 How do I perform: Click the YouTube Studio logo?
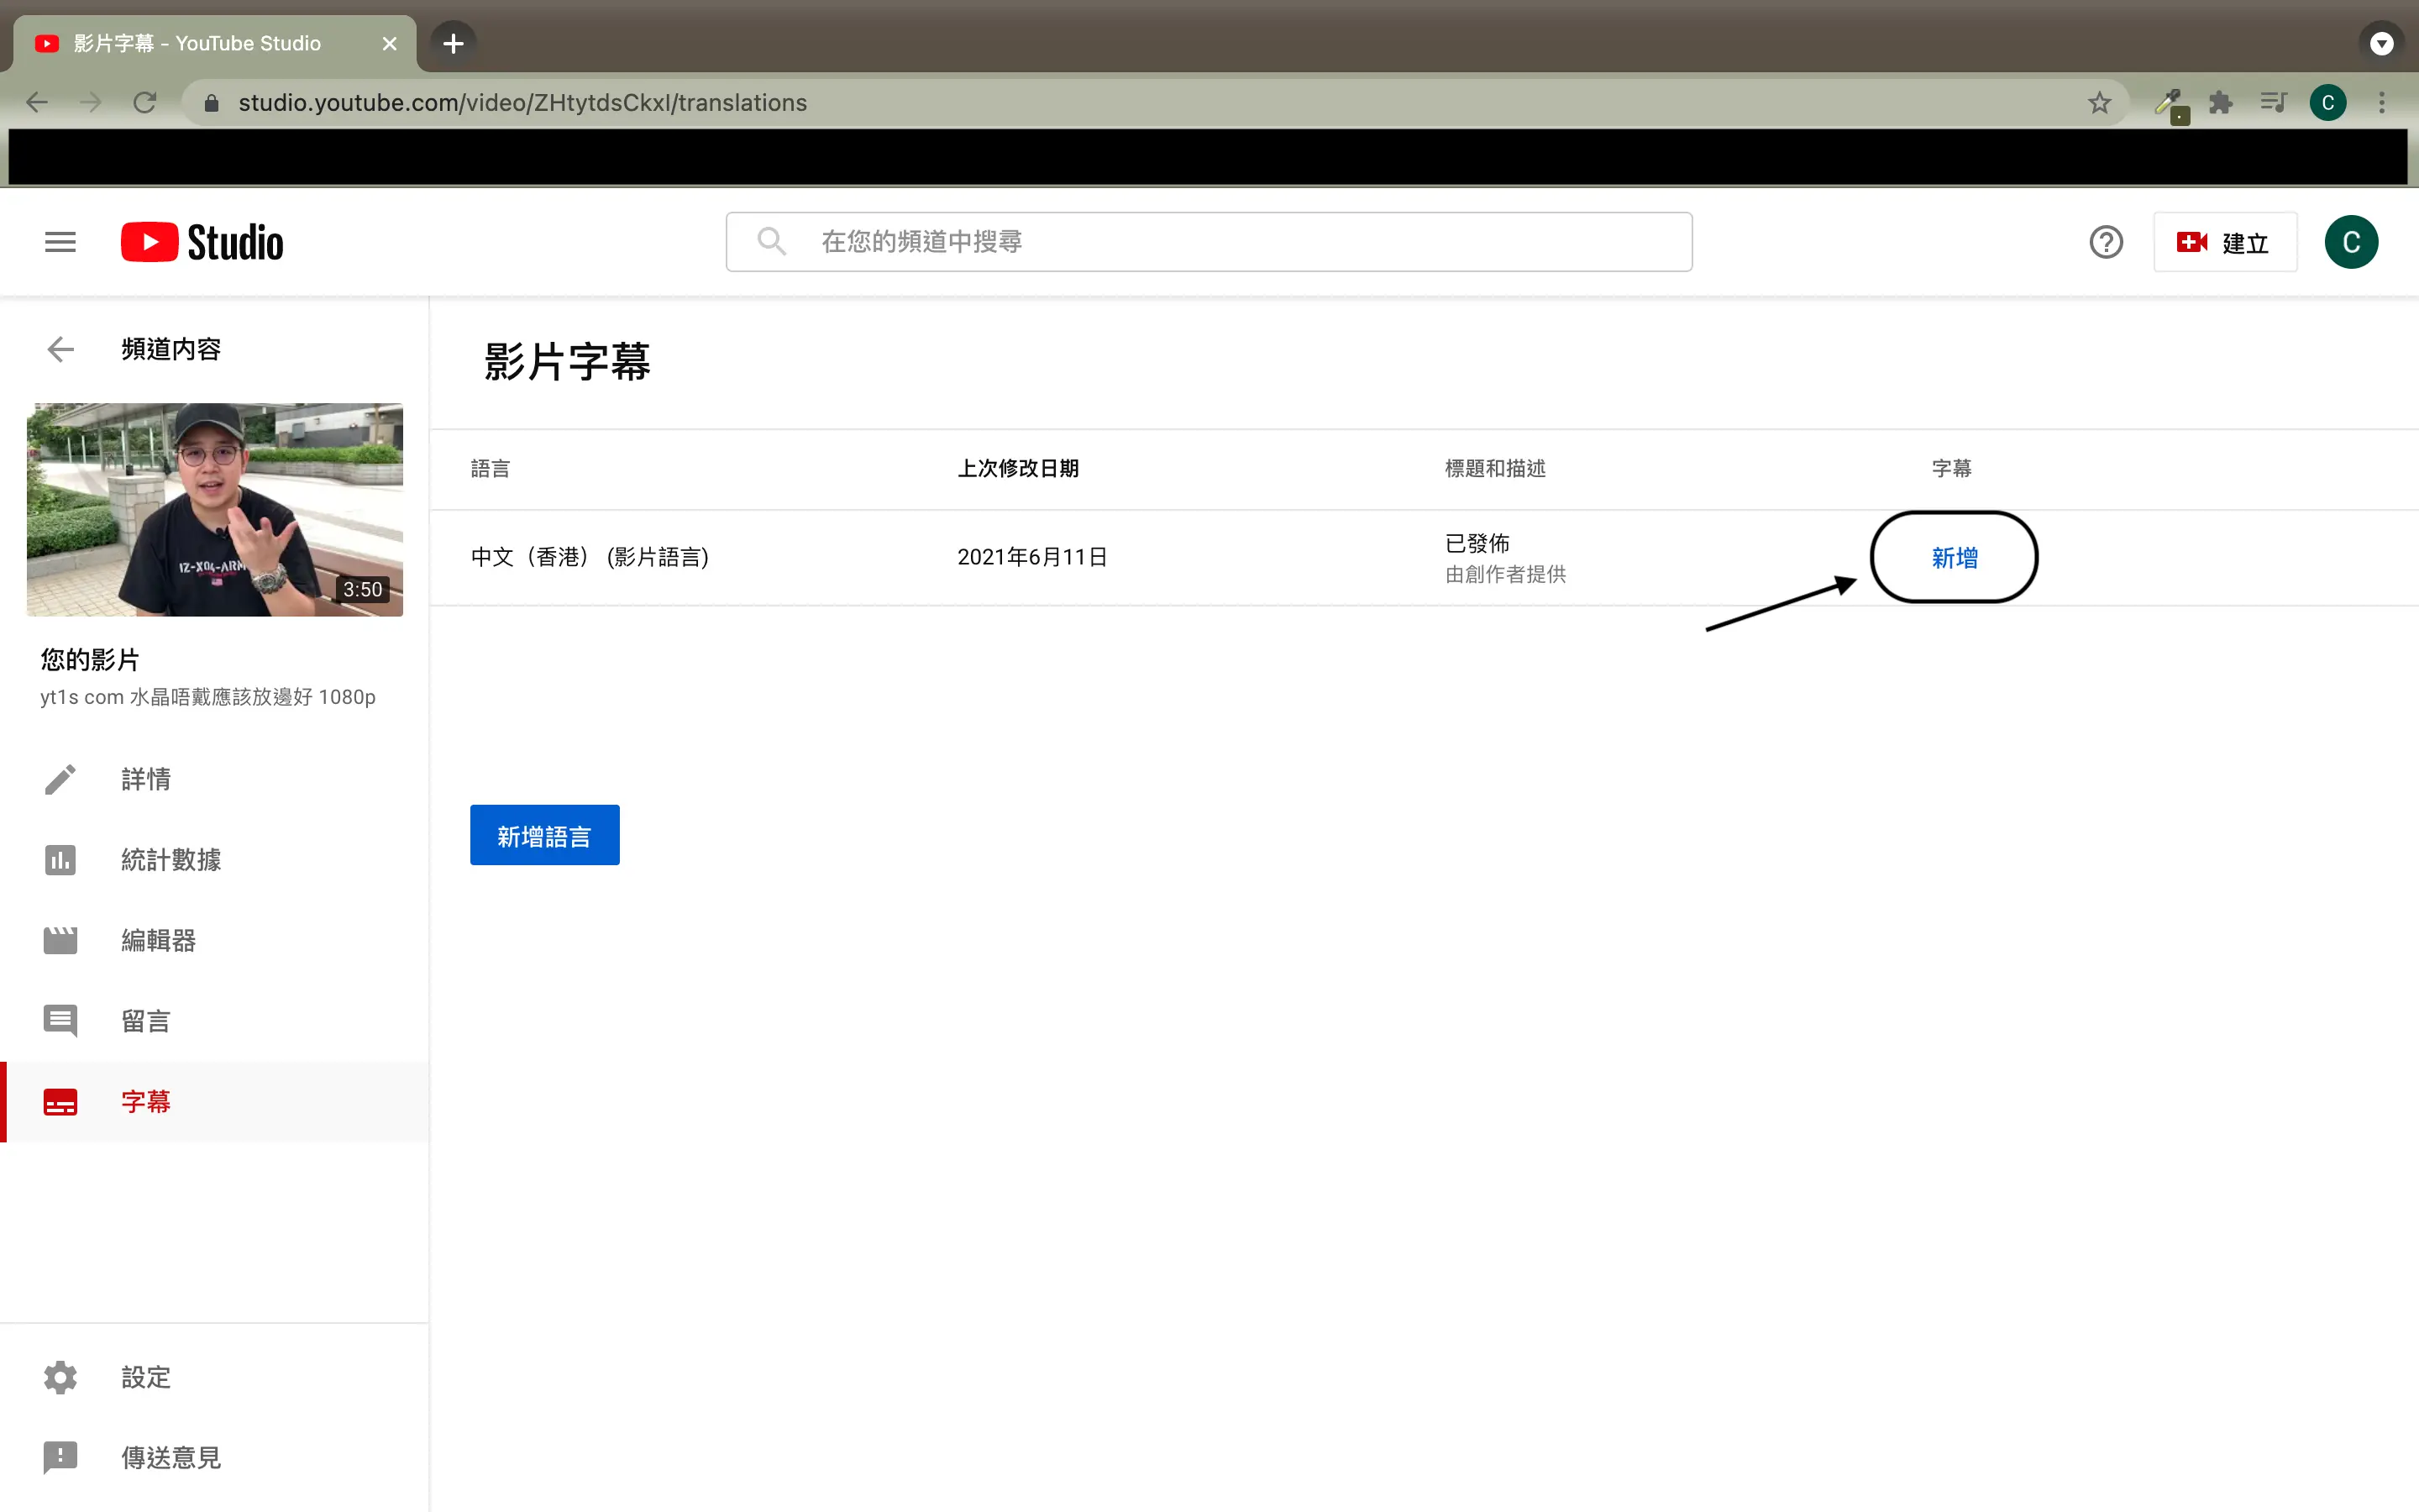tap(202, 242)
